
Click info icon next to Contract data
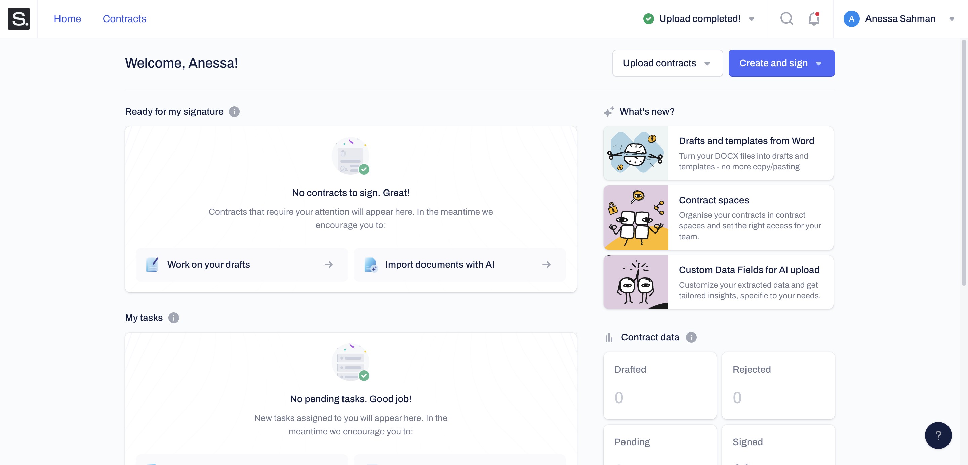click(691, 337)
